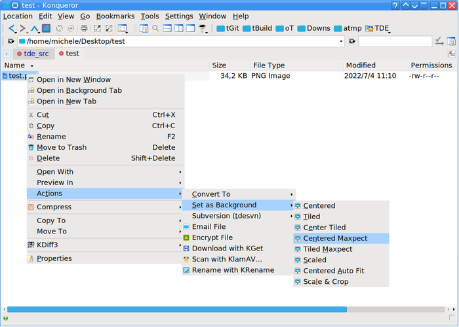Viewport: 459px width, 327px height.
Task: Open the funnel view filter icon
Action: click(203, 28)
